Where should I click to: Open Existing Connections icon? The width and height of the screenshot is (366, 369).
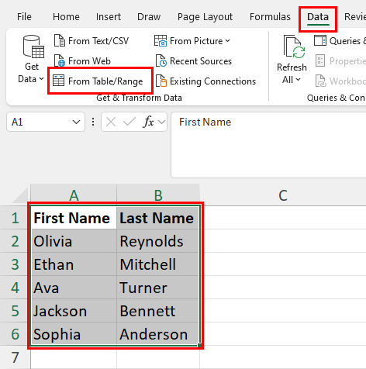[x=161, y=81]
